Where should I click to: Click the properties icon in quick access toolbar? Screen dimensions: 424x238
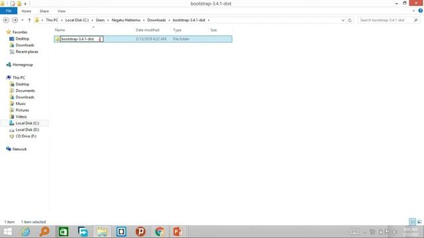click(13, 4)
